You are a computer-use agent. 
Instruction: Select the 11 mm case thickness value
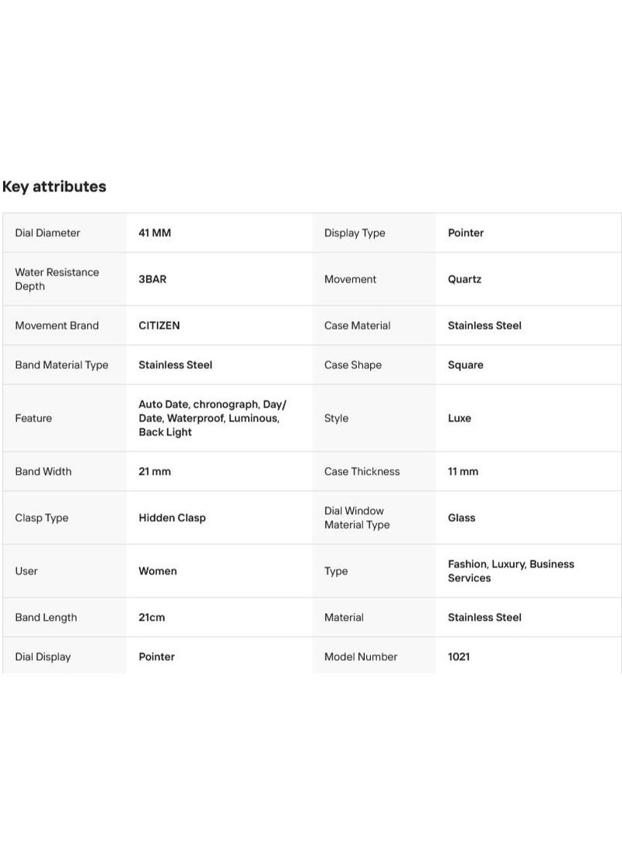click(x=463, y=472)
